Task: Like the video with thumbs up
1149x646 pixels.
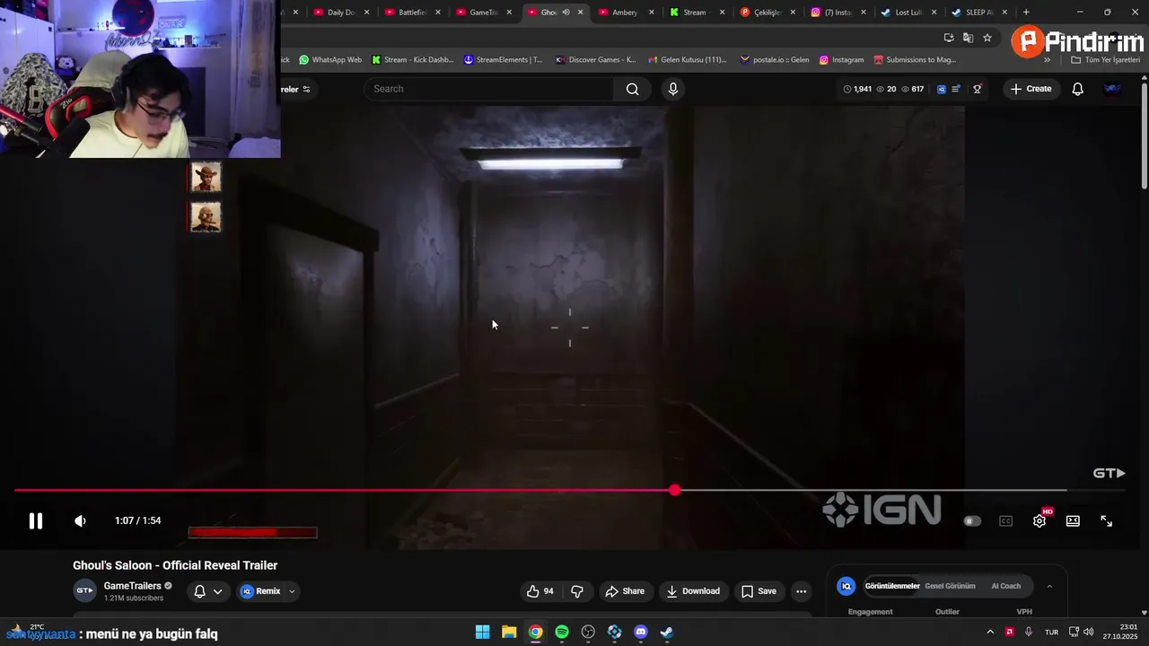Action: point(540,591)
